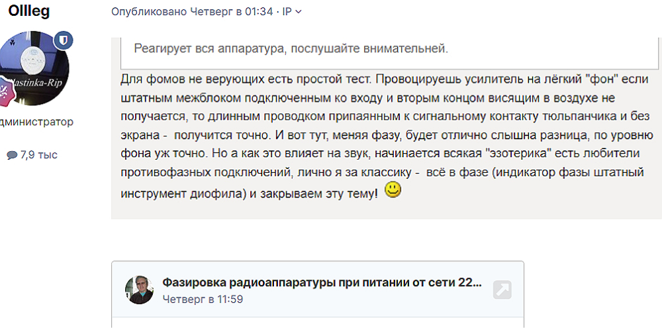Click the yellow smiley emoji in post
This screenshot has width=662, height=328.
click(x=393, y=191)
